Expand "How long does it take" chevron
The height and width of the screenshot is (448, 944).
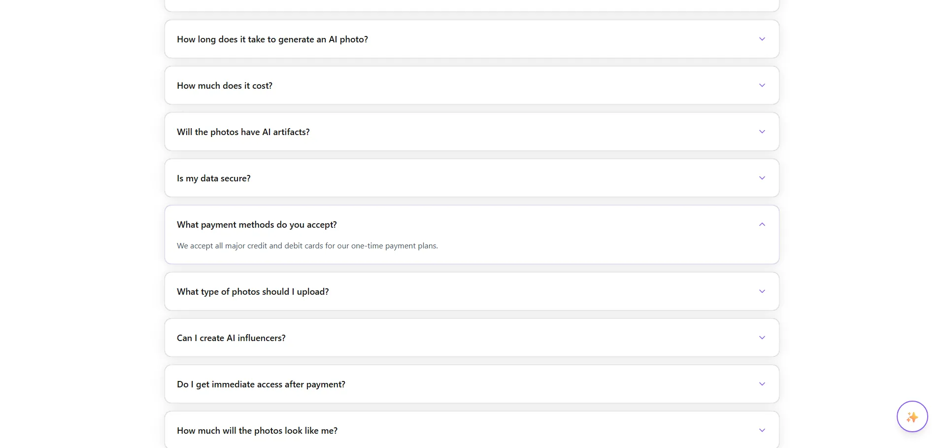[762, 39]
